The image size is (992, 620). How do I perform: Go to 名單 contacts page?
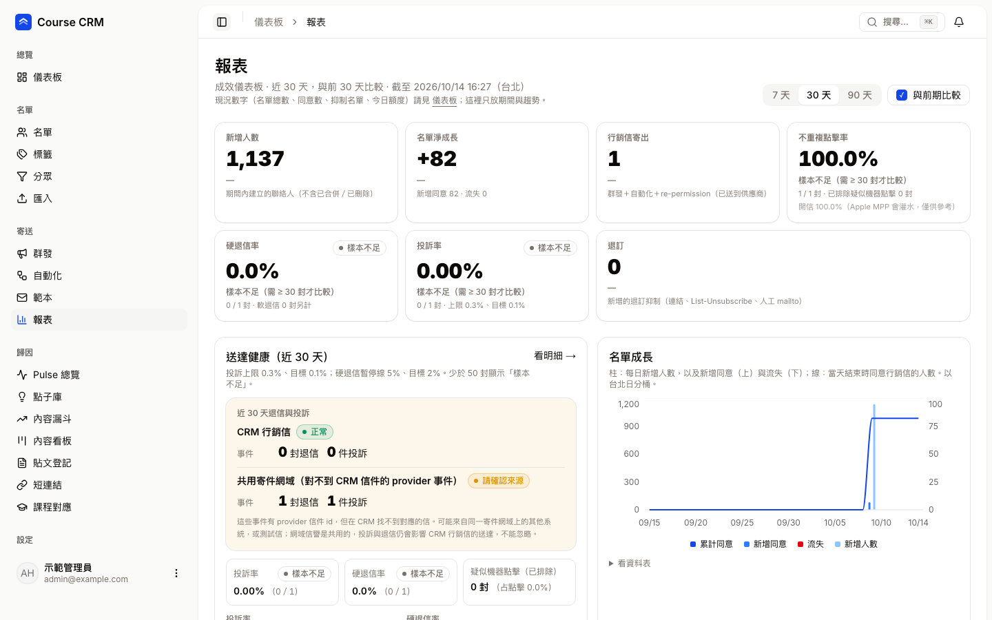101,132
